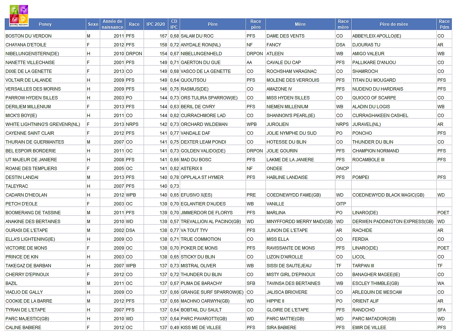Select pony BOOMERANG DE TASSINE

click(33, 213)
